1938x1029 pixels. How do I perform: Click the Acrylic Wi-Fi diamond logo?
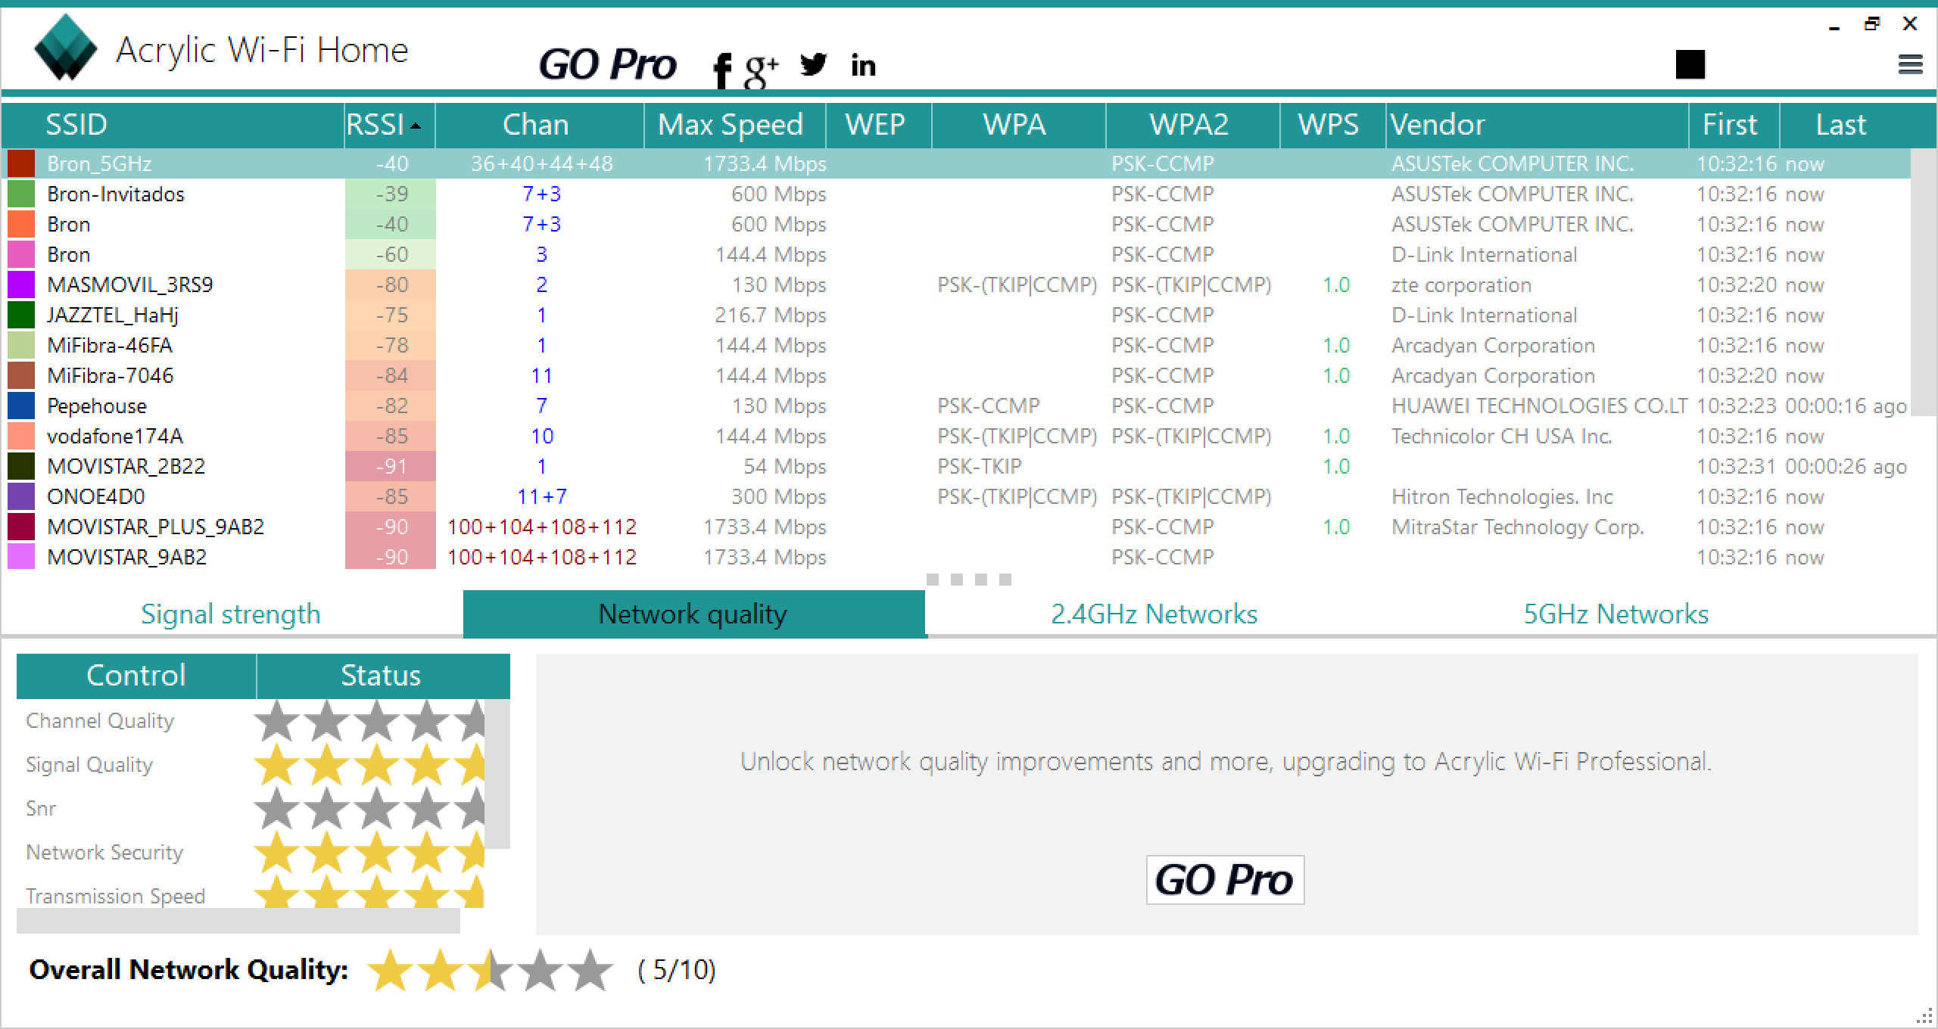pos(66,48)
